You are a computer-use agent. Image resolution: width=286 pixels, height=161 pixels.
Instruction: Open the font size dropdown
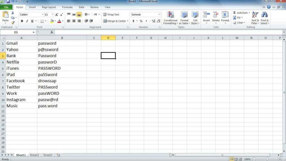click(x=52, y=15)
